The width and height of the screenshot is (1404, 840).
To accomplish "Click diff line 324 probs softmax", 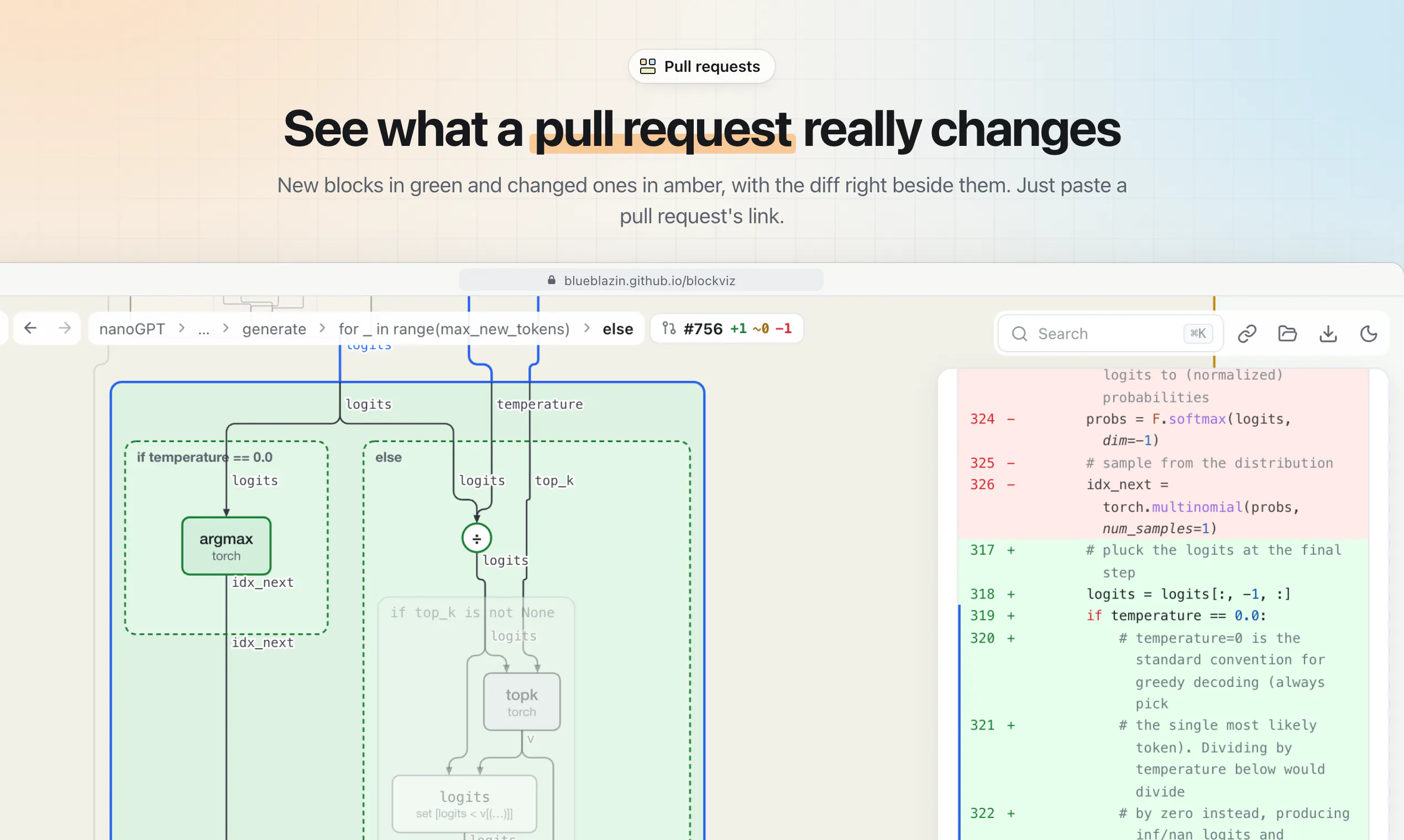I will 1163,429.
